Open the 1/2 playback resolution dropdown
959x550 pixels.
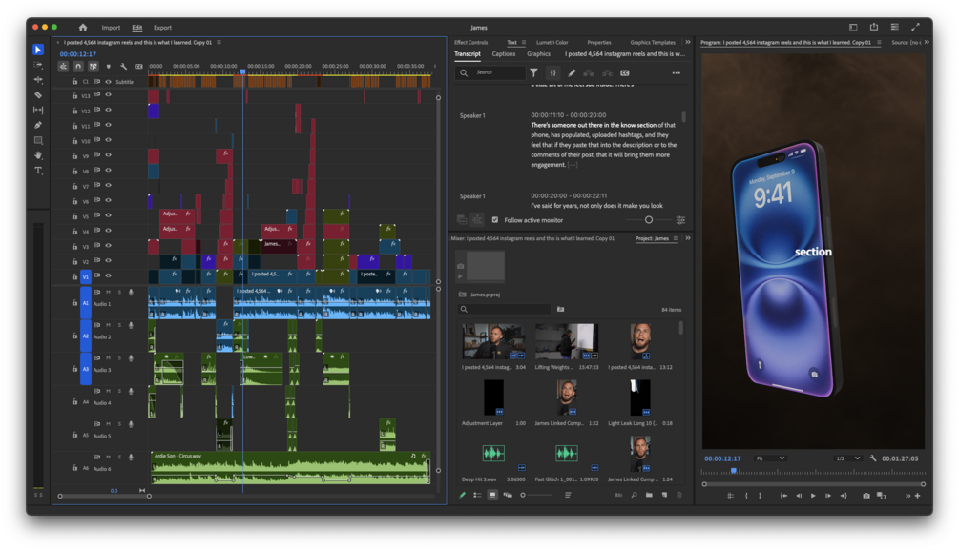click(x=847, y=458)
